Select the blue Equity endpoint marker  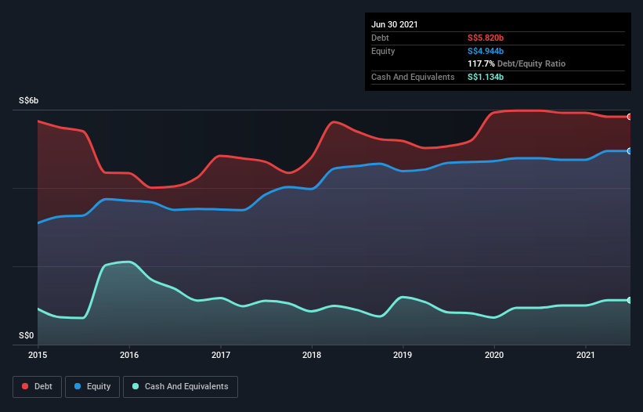pos(630,151)
